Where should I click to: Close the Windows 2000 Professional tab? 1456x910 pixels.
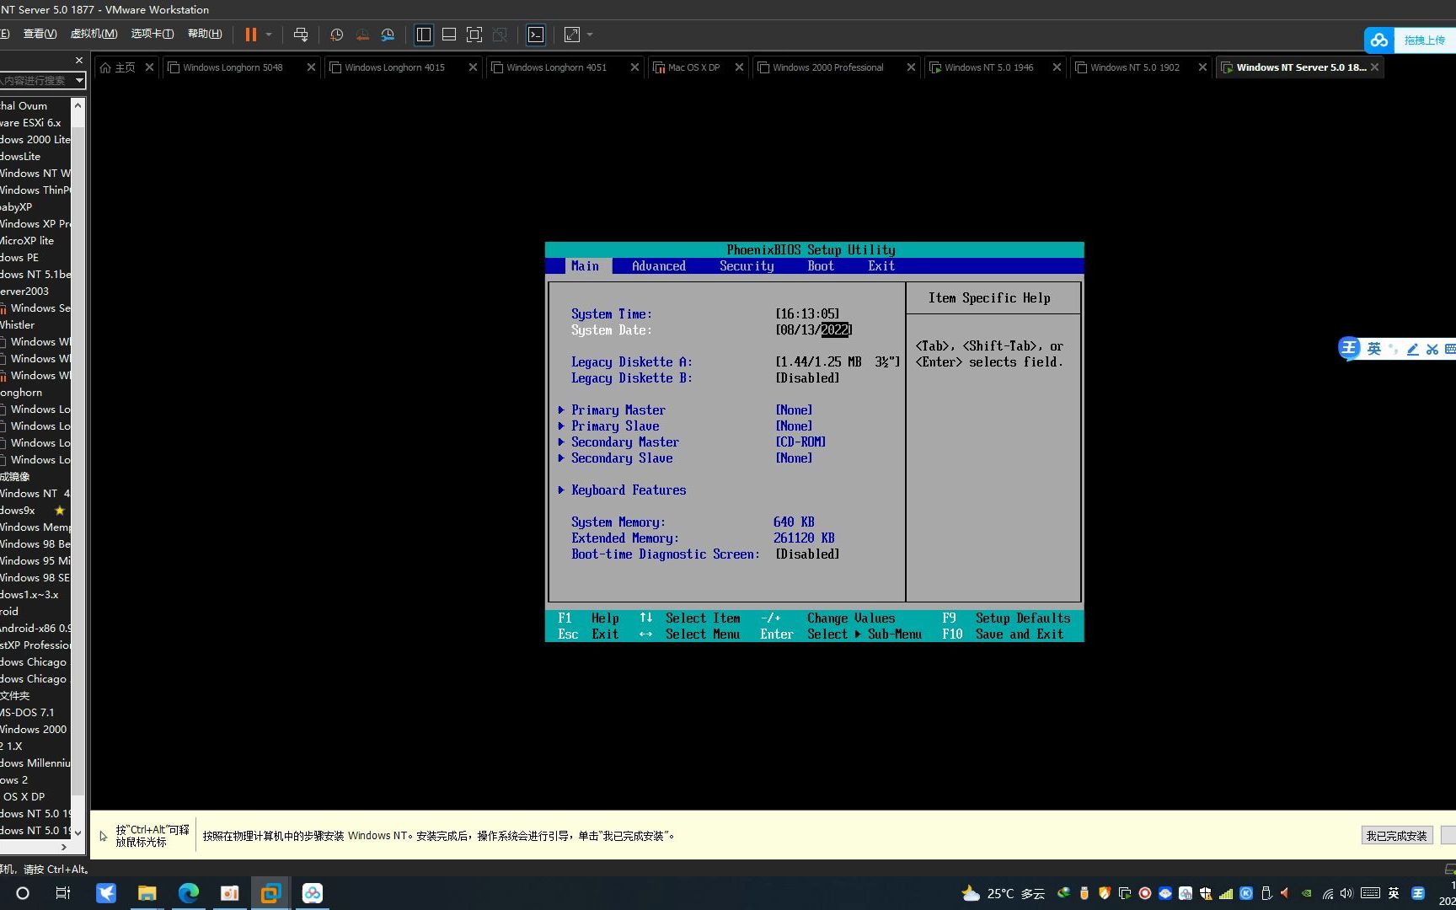click(x=911, y=67)
